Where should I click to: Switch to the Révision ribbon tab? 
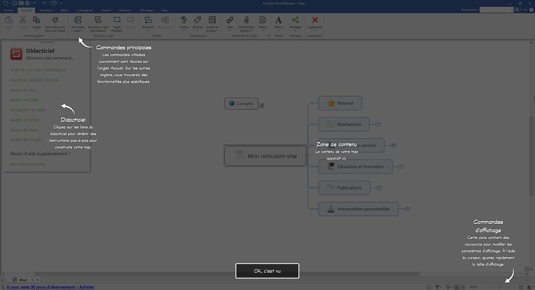coord(125,10)
